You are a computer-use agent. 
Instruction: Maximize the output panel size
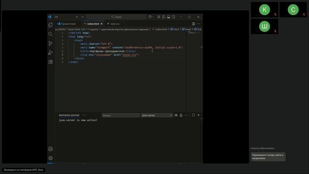pyautogui.click(x=193, y=115)
